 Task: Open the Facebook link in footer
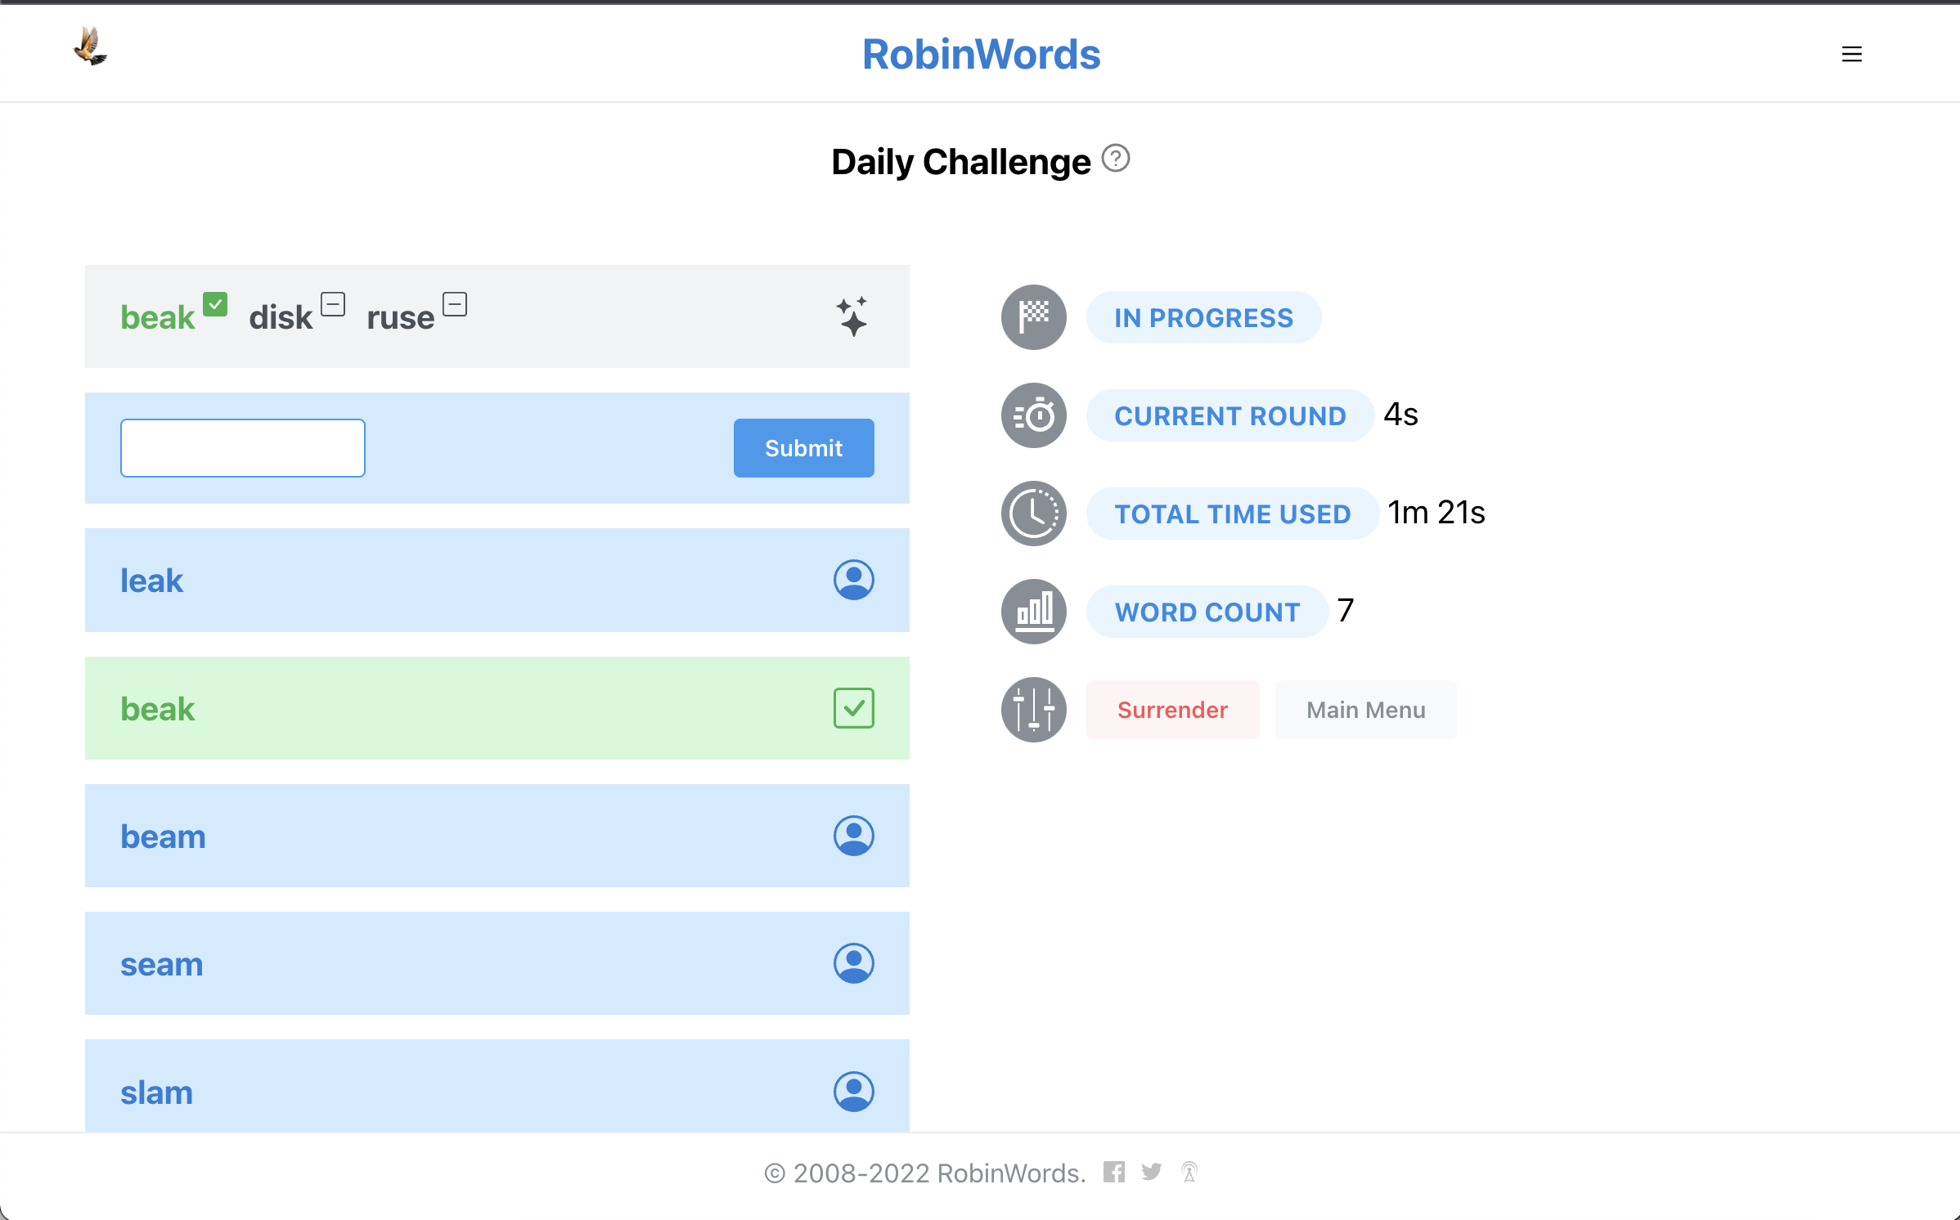[1113, 1172]
